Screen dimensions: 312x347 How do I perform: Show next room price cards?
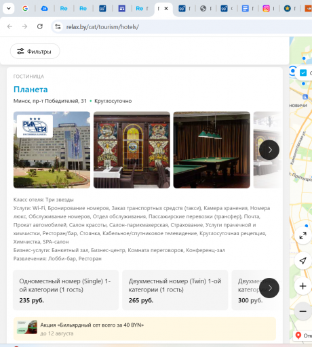pyautogui.click(x=269, y=288)
